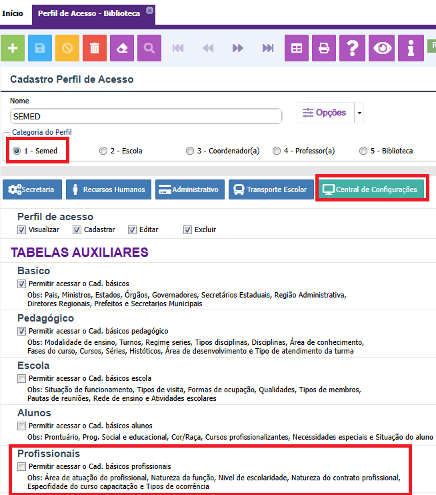Image resolution: width=436 pixels, height=495 pixels.
Task: Click the printer icon in toolbar
Action: coord(324,48)
